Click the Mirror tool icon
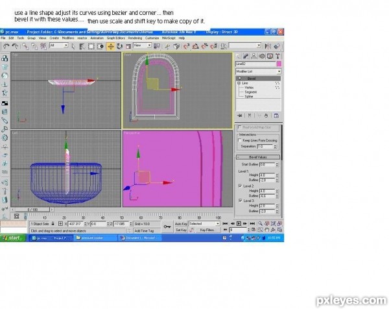Viewport: 389px width, 309px height. coord(268,46)
